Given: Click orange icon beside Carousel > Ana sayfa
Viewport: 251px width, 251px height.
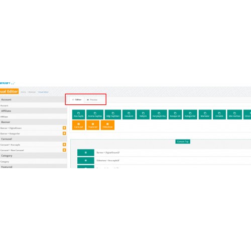Looking at the screenshot, I should point(64,145).
